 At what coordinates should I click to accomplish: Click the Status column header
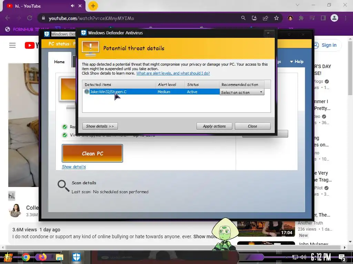click(x=202, y=85)
